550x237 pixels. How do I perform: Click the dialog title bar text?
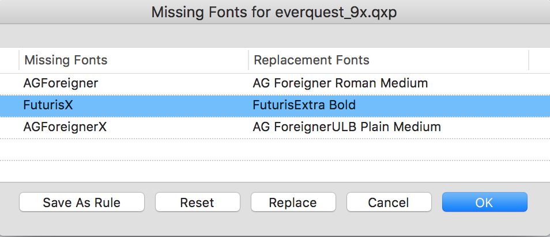click(x=274, y=12)
